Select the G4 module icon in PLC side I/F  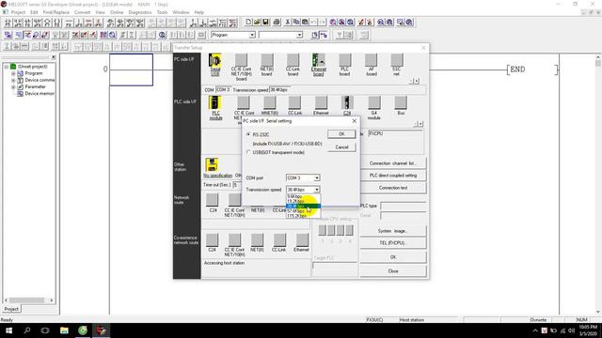(374, 102)
